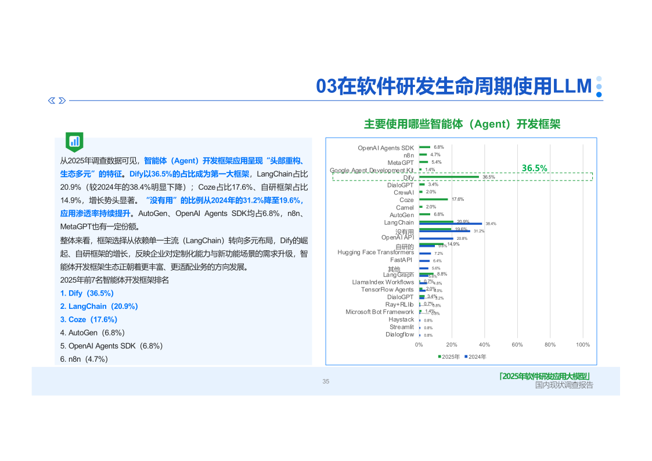Click the page number 35 in footer

(x=326, y=381)
